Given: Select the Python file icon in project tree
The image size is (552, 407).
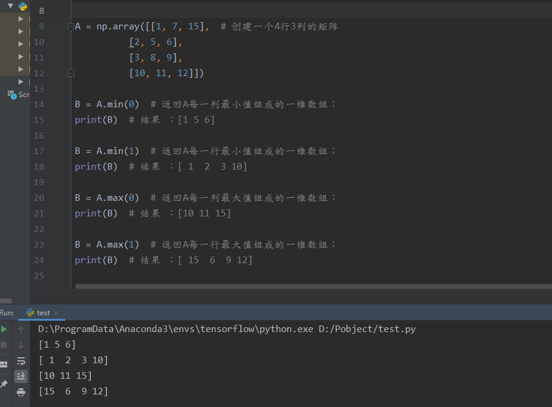Looking at the screenshot, I should pos(22,7).
